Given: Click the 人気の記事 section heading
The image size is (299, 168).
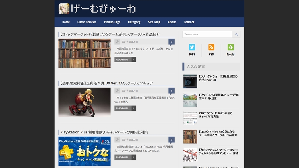Looking at the screenshot, I should [x=196, y=66].
